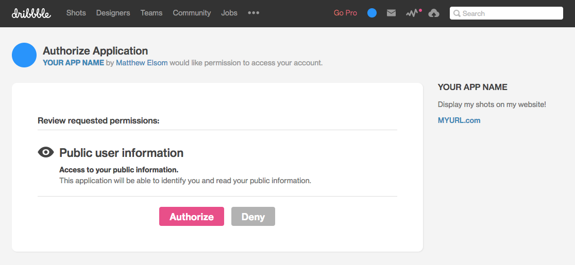Go to the Jobs page
Viewport: 575px width, 265px height.
point(229,13)
